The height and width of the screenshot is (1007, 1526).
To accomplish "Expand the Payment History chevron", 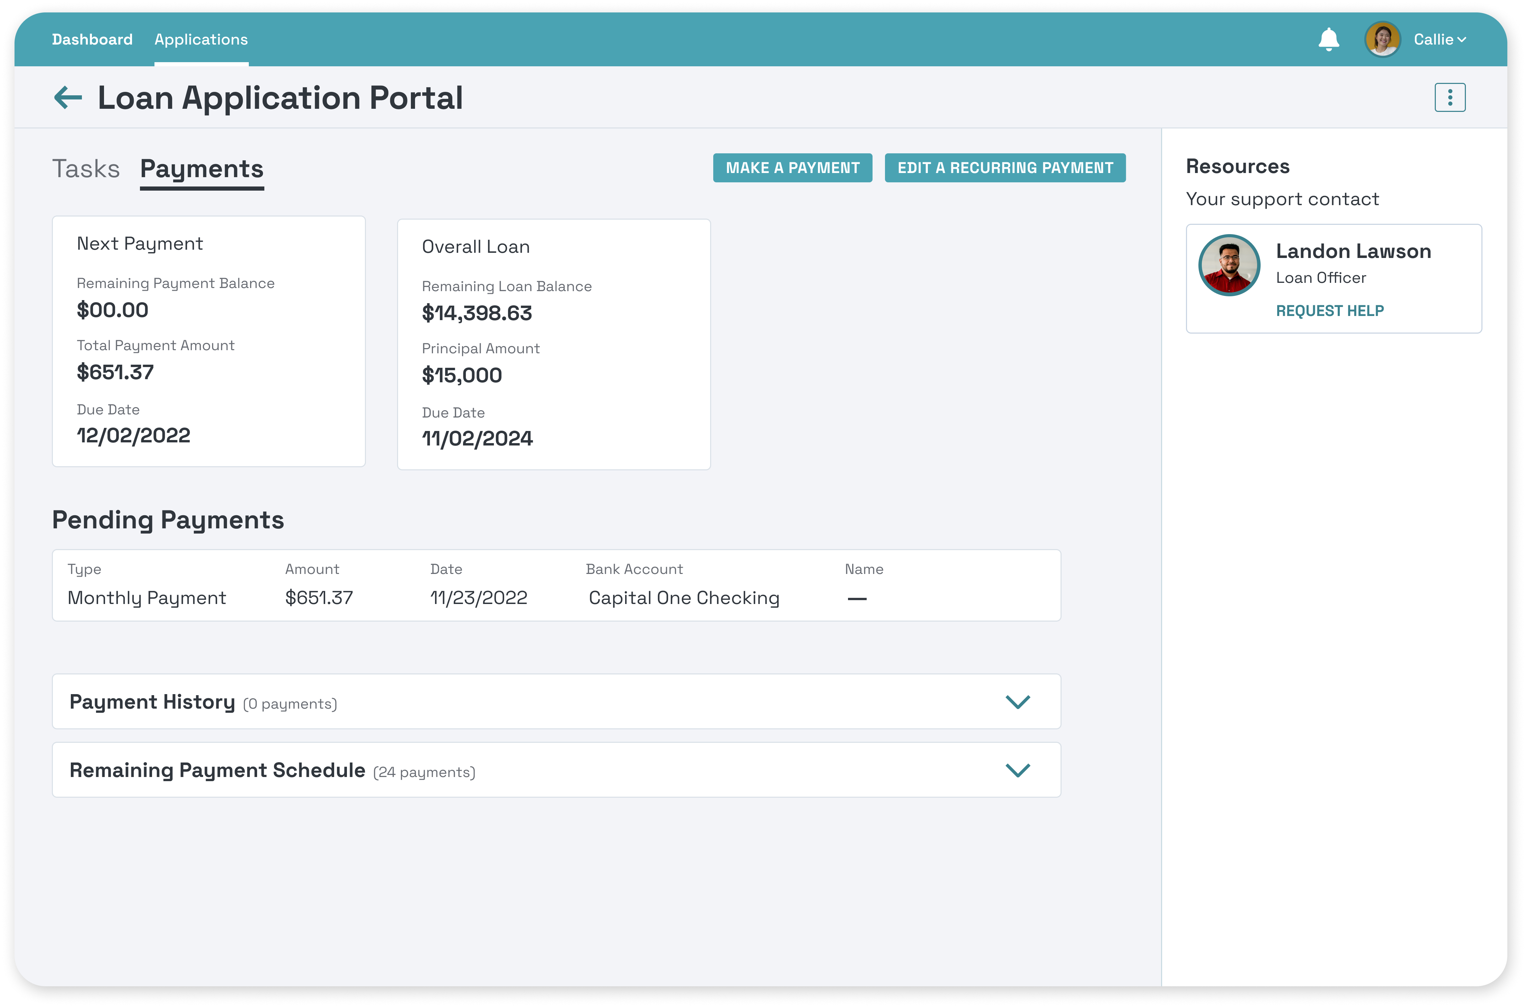I will click(x=1017, y=702).
